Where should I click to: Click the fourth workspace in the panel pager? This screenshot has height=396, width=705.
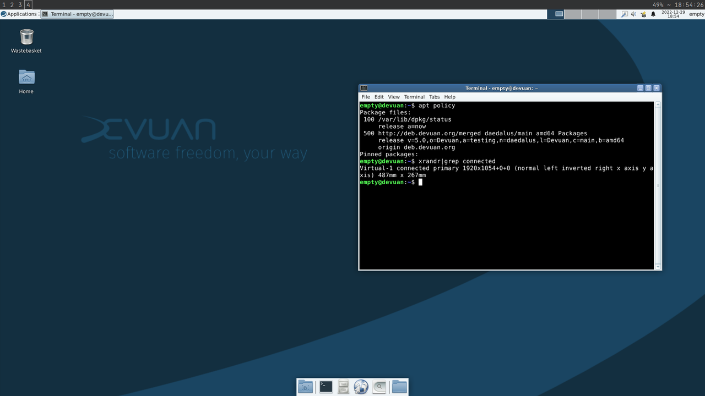pos(607,14)
